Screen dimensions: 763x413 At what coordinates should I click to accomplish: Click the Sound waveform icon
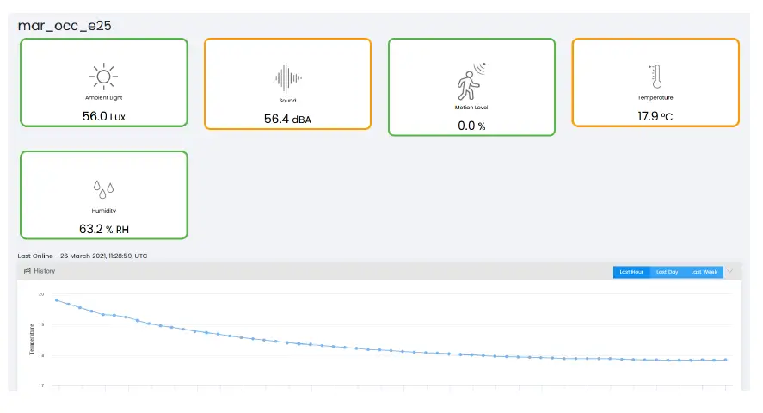tap(287, 78)
